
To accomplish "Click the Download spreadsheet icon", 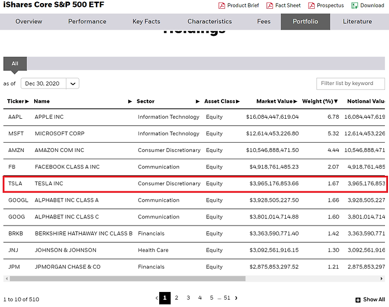I will (x=355, y=6).
